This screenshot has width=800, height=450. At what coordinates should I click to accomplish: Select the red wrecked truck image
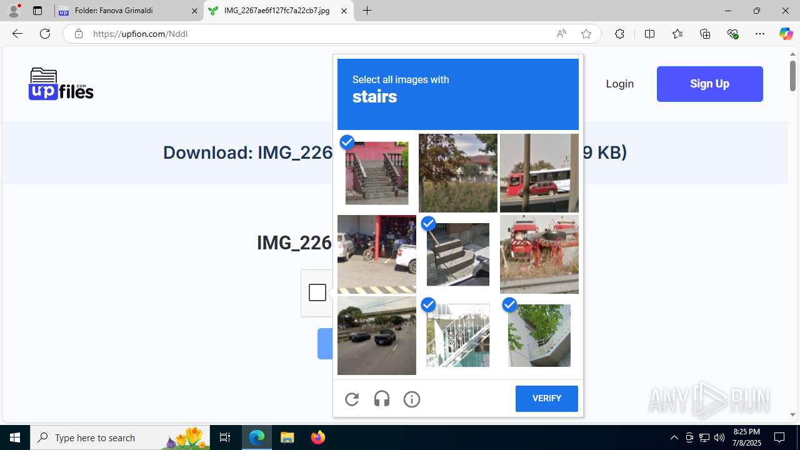pos(539,254)
